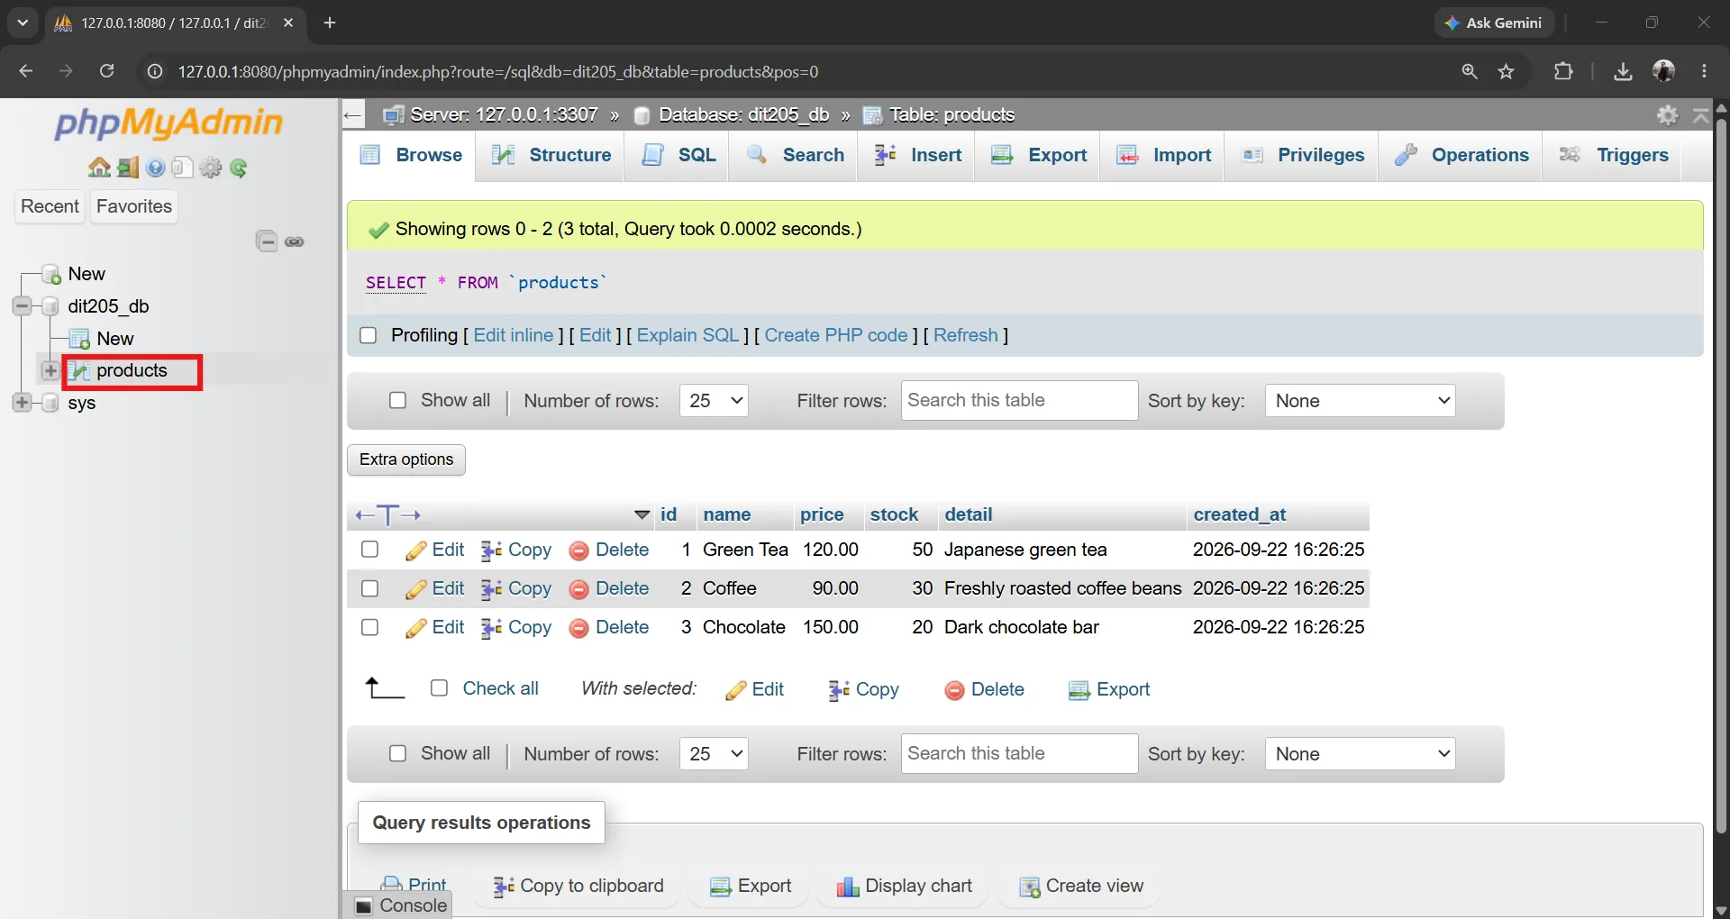This screenshot has width=1730, height=919.
Task: Click the With selected Edit pencil icon
Action: point(735,690)
